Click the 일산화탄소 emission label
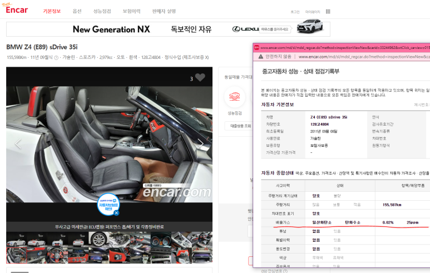This screenshot has width=430, height=273. [x=322, y=222]
